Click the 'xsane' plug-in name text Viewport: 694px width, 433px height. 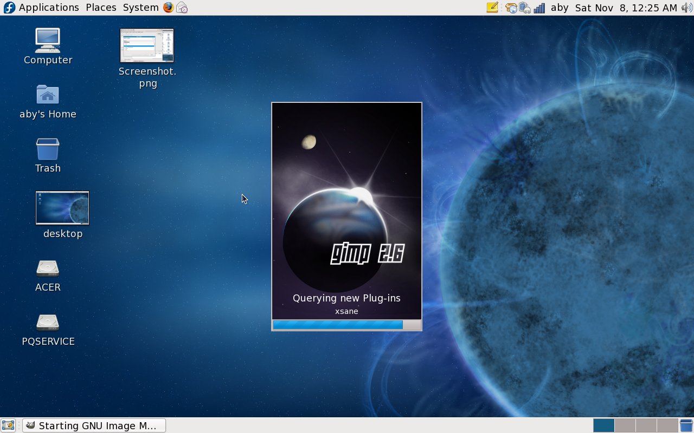tap(346, 311)
